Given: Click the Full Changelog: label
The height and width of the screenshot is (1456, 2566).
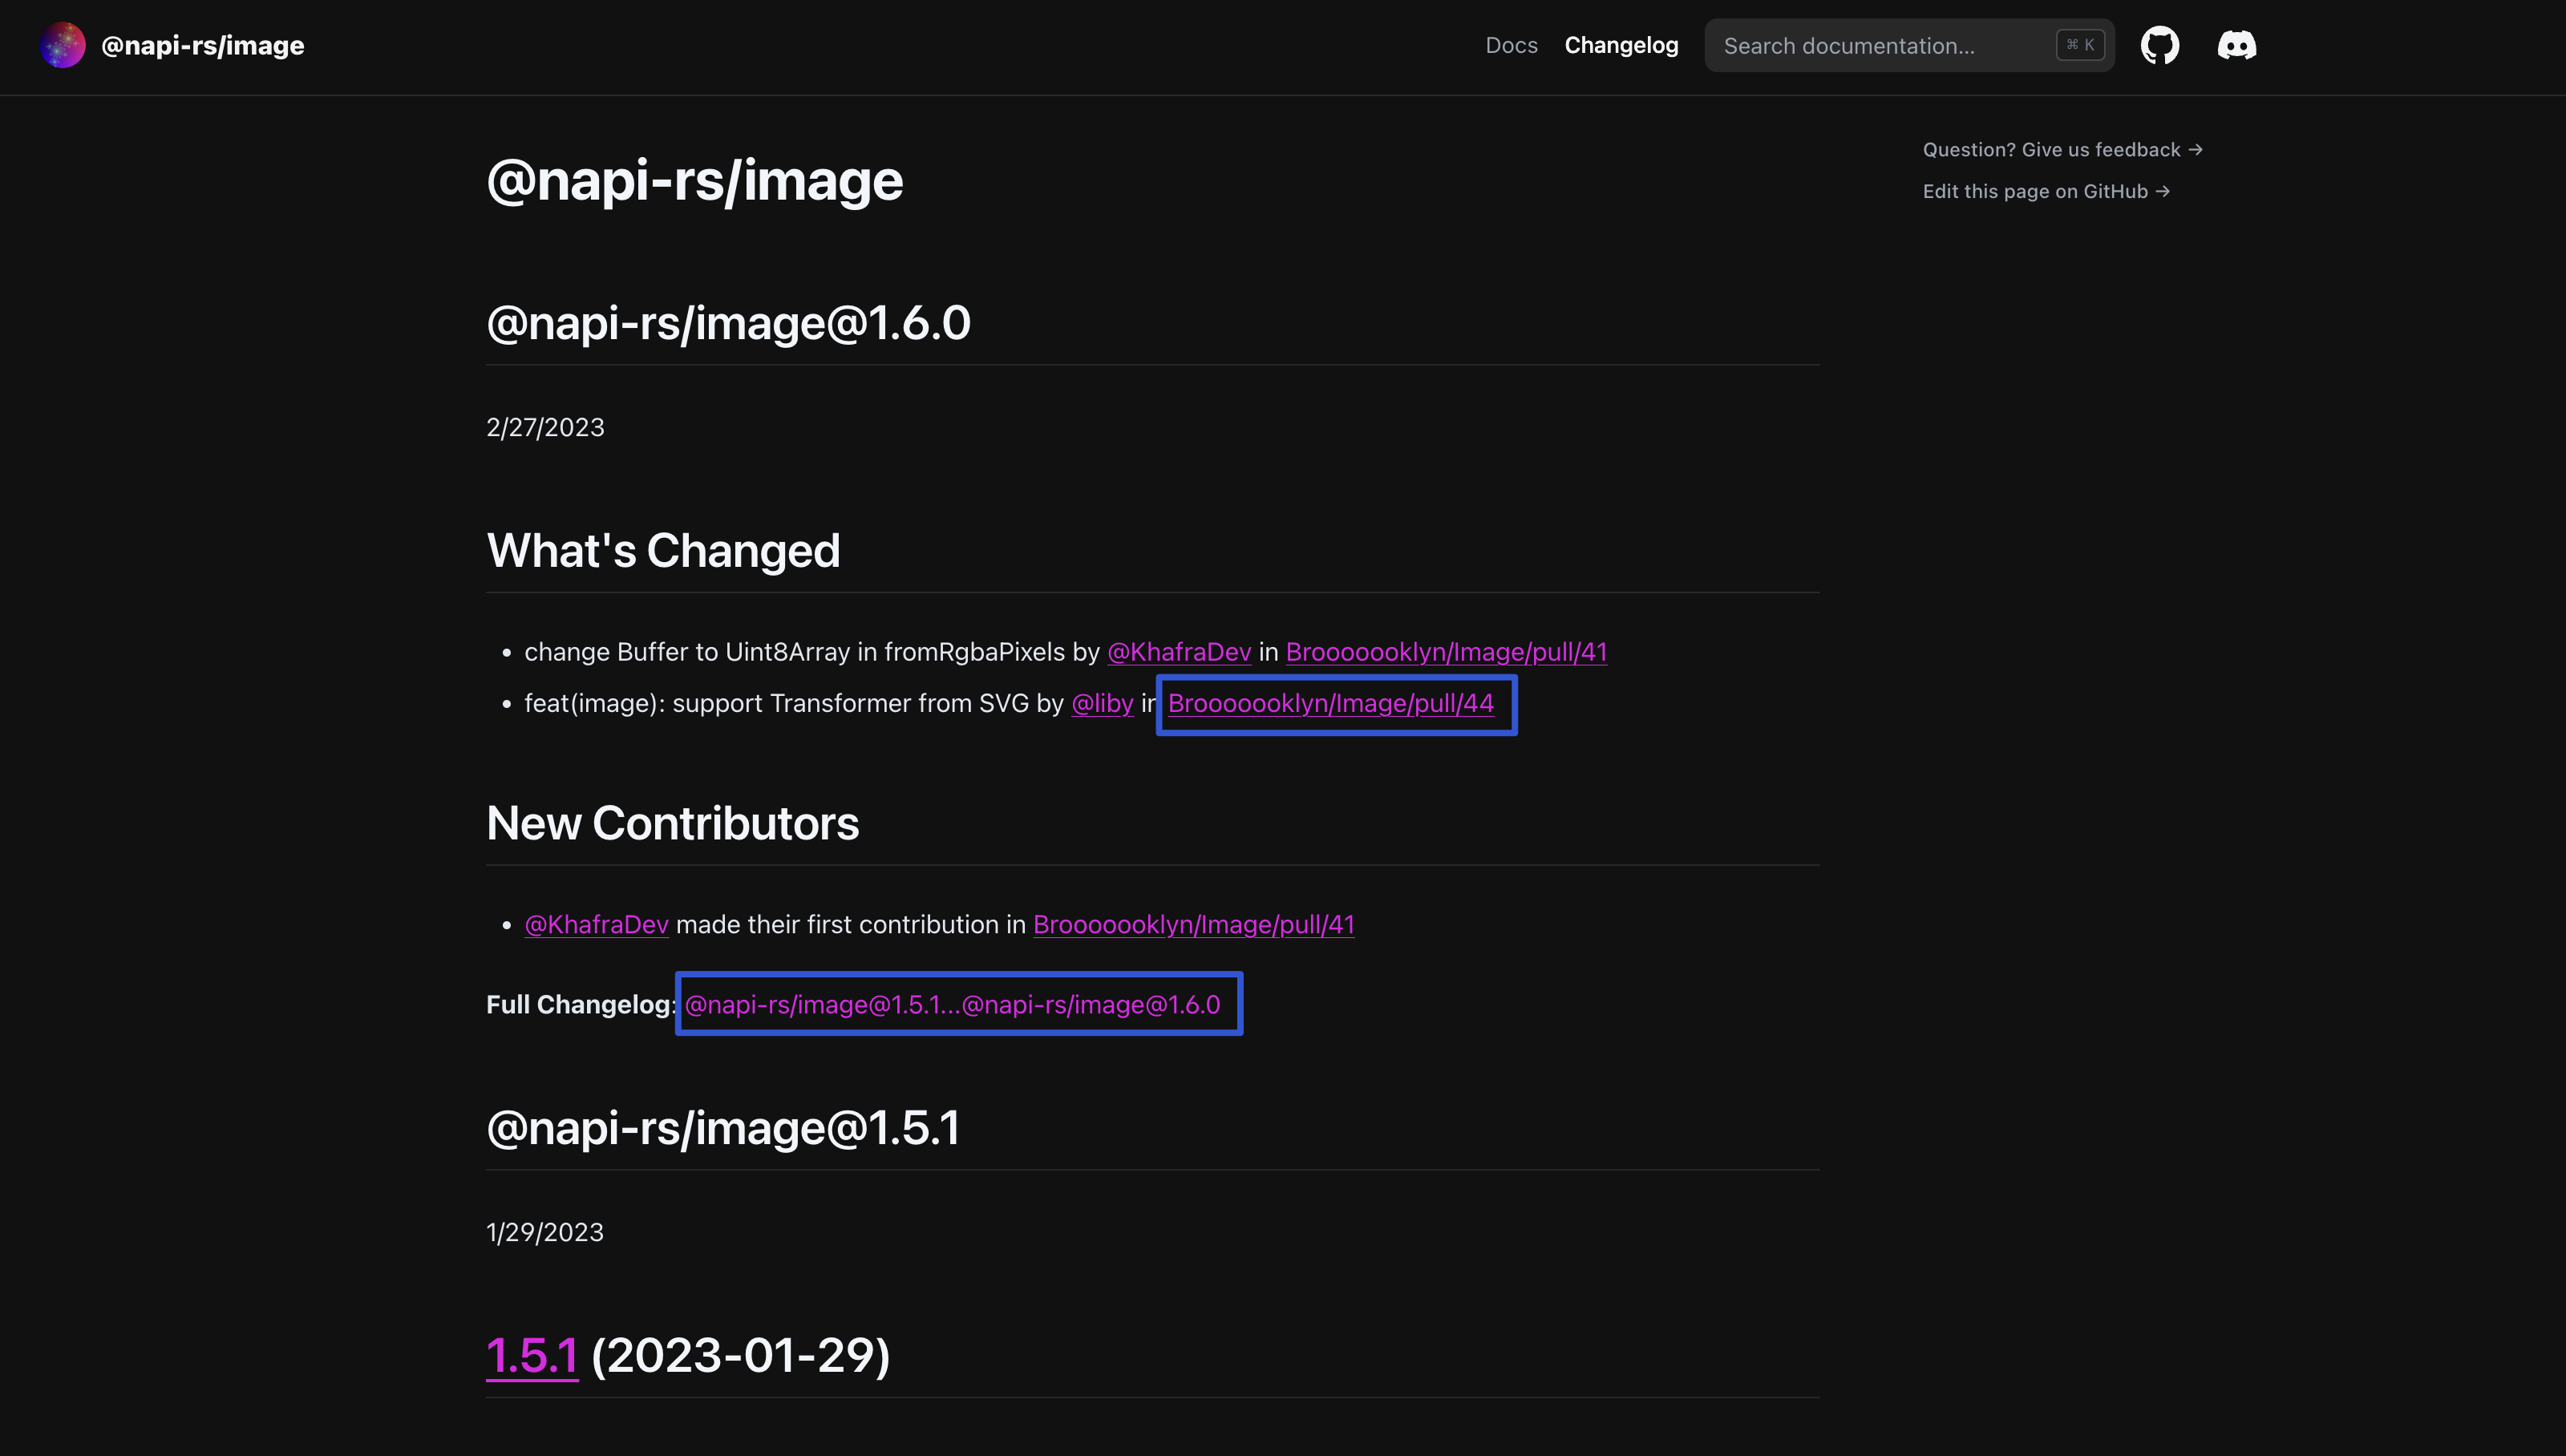Looking at the screenshot, I should [581, 1004].
